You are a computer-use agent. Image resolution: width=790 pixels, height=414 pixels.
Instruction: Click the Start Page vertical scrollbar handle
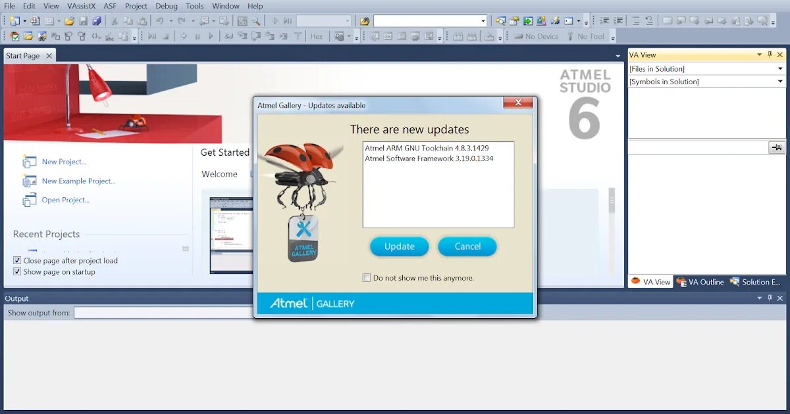pos(612,200)
